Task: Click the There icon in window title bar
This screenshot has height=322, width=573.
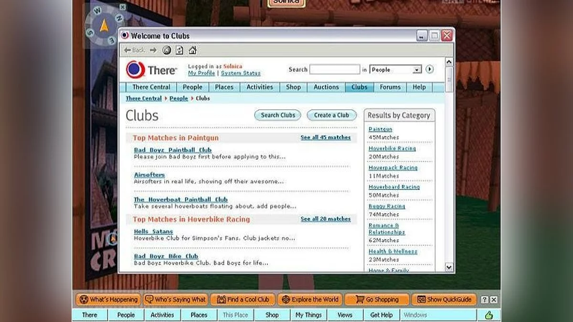Action: [x=125, y=35]
